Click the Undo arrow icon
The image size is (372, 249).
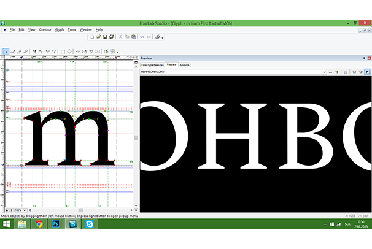click(142, 37)
